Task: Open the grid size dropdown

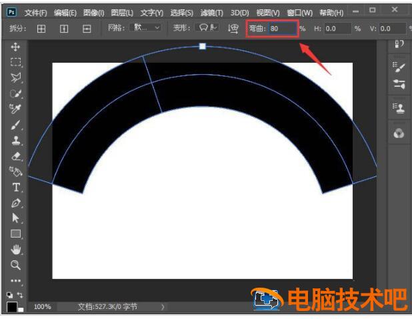Action: click(145, 27)
